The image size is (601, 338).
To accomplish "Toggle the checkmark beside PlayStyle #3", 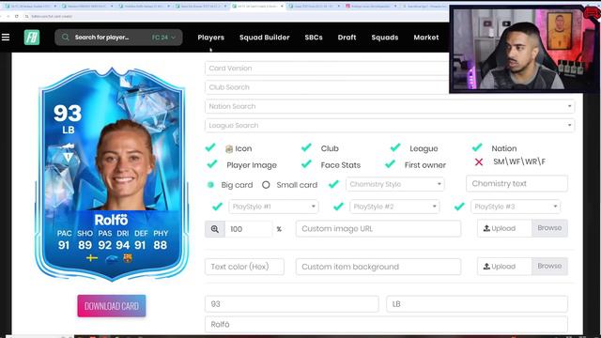I will [x=459, y=207].
